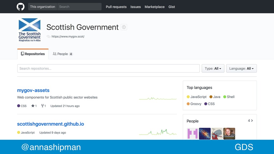The width and height of the screenshot is (274, 154).
Task: Click the "Updated 9 days ago" text
Action: pyautogui.click(x=53, y=133)
